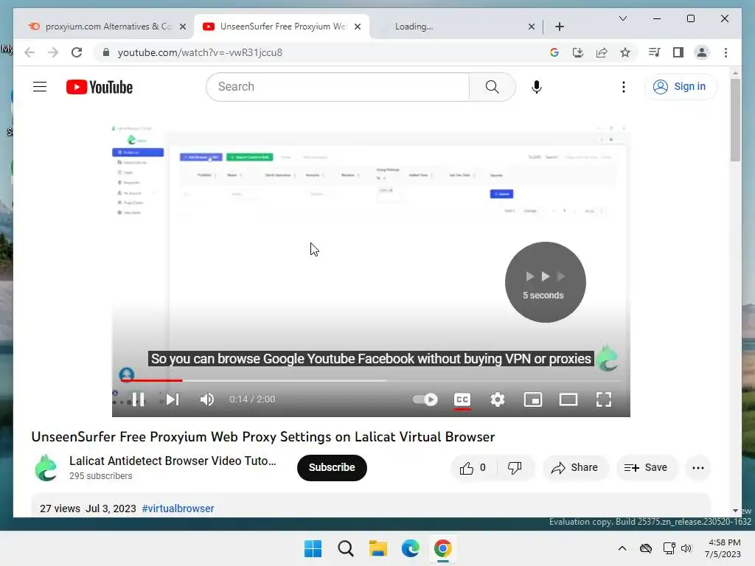Go to the YouTube home logo
755x566 pixels.
[100, 87]
